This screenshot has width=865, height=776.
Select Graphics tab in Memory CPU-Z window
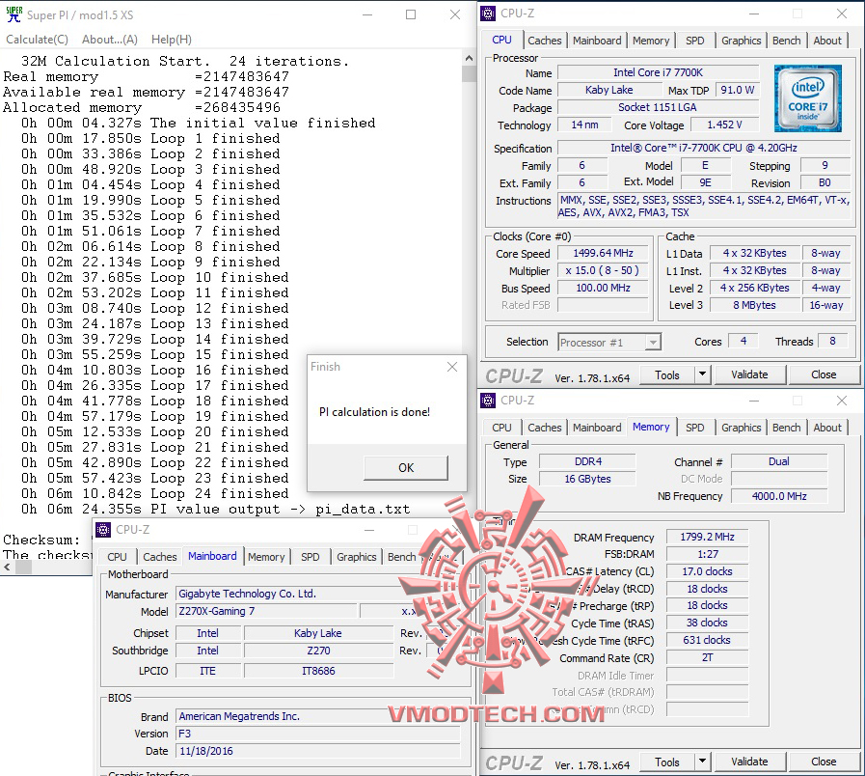pyautogui.click(x=741, y=428)
